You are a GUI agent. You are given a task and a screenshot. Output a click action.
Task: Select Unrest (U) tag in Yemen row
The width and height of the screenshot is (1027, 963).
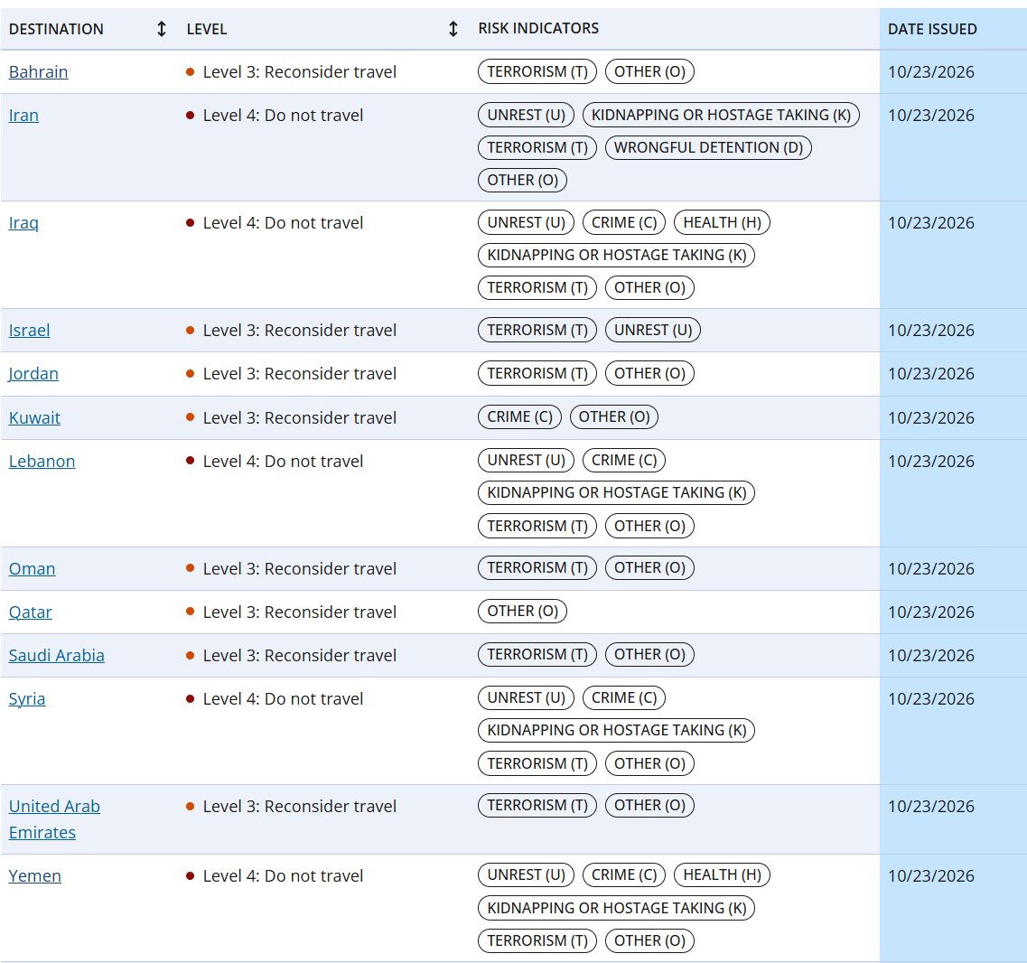coord(526,874)
